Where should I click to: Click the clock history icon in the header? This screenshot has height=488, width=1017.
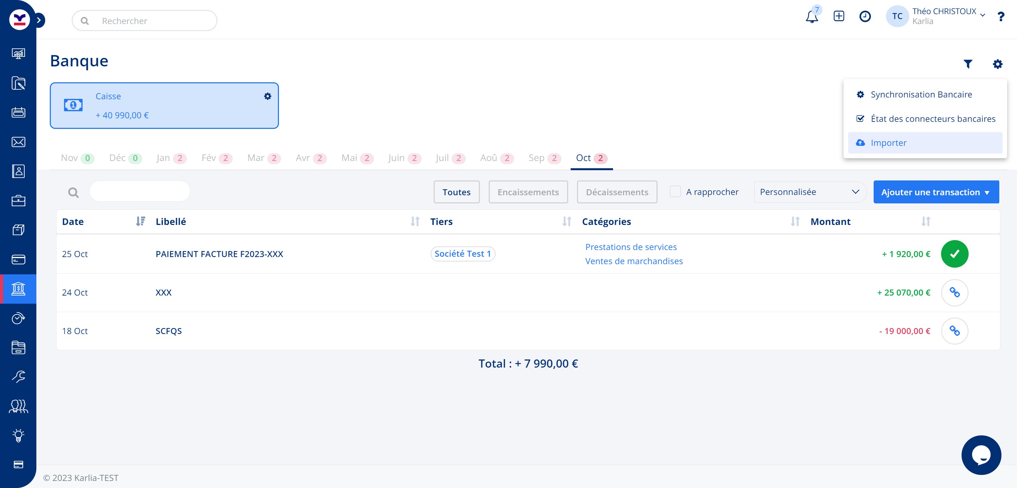tap(864, 17)
